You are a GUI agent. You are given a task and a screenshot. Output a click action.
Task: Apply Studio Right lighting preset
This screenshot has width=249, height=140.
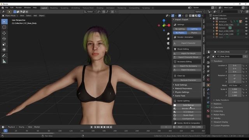tap(187, 115)
